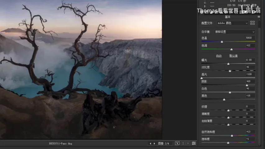
Task: Click the 纹理 value field
Action: (250, 106)
